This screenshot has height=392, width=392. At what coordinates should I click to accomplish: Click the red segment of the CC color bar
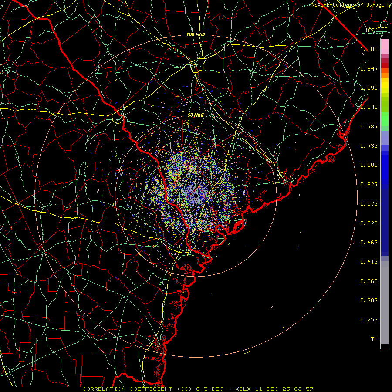(x=385, y=65)
